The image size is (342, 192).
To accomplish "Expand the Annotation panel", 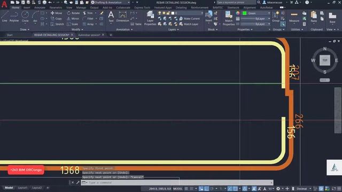I will click(x=125, y=29).
